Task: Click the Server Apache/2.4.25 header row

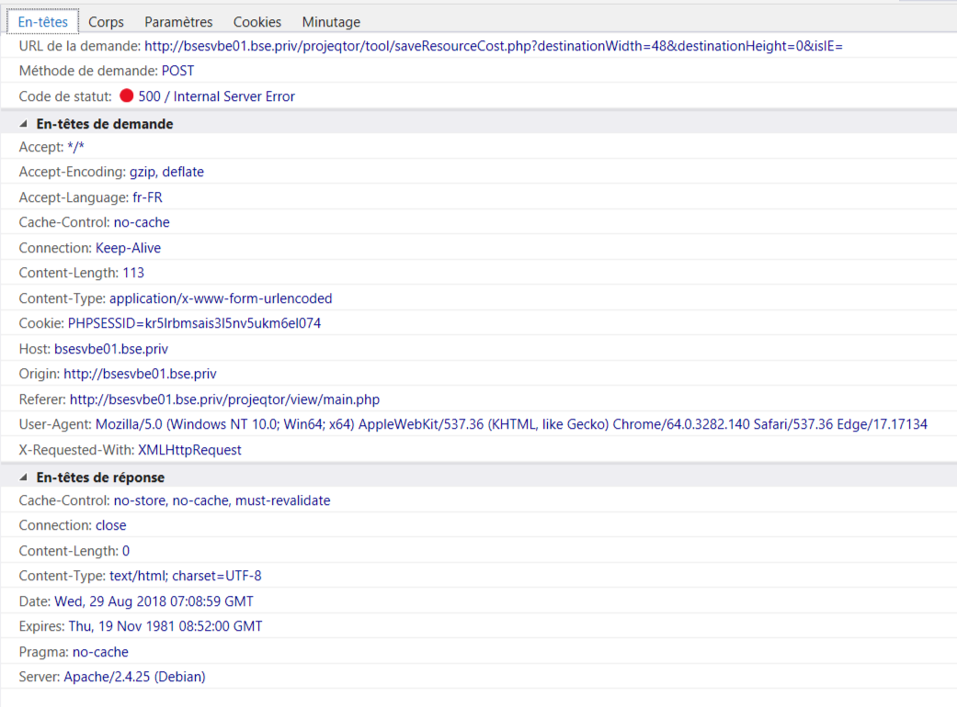Action: click(112, 677)
